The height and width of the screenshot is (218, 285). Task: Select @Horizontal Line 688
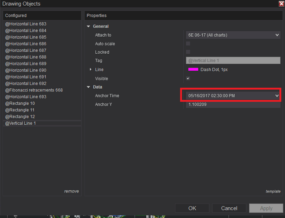click(x=42, y=57)
